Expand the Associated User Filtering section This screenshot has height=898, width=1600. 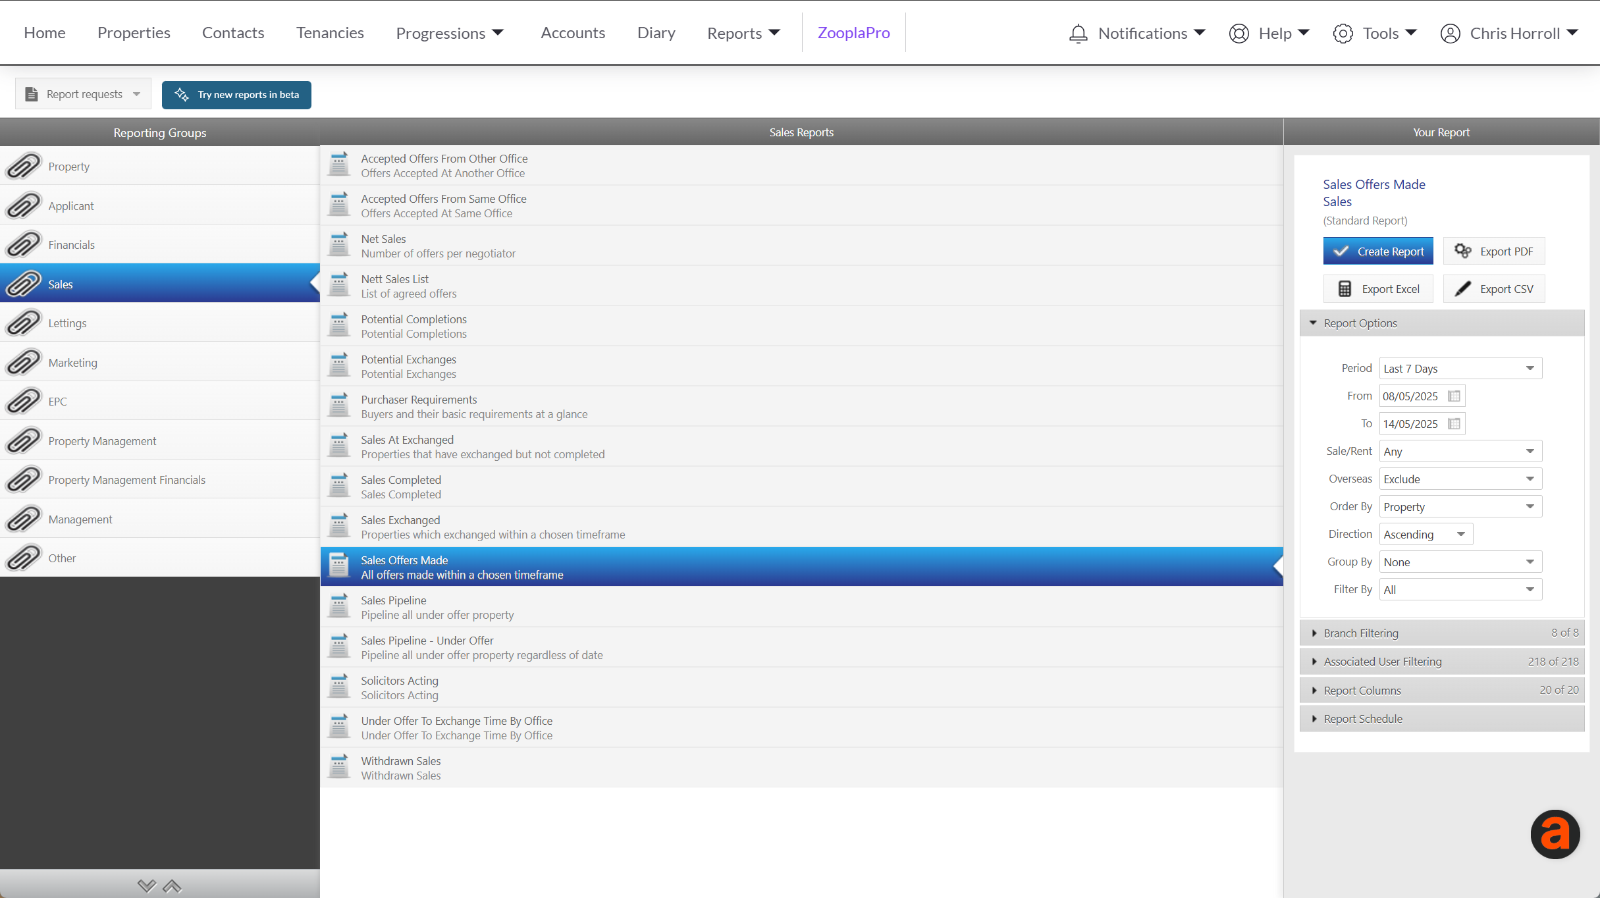(1441, 661)
